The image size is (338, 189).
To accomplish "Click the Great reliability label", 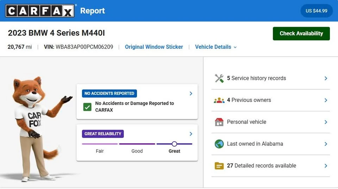I will 174,151.
